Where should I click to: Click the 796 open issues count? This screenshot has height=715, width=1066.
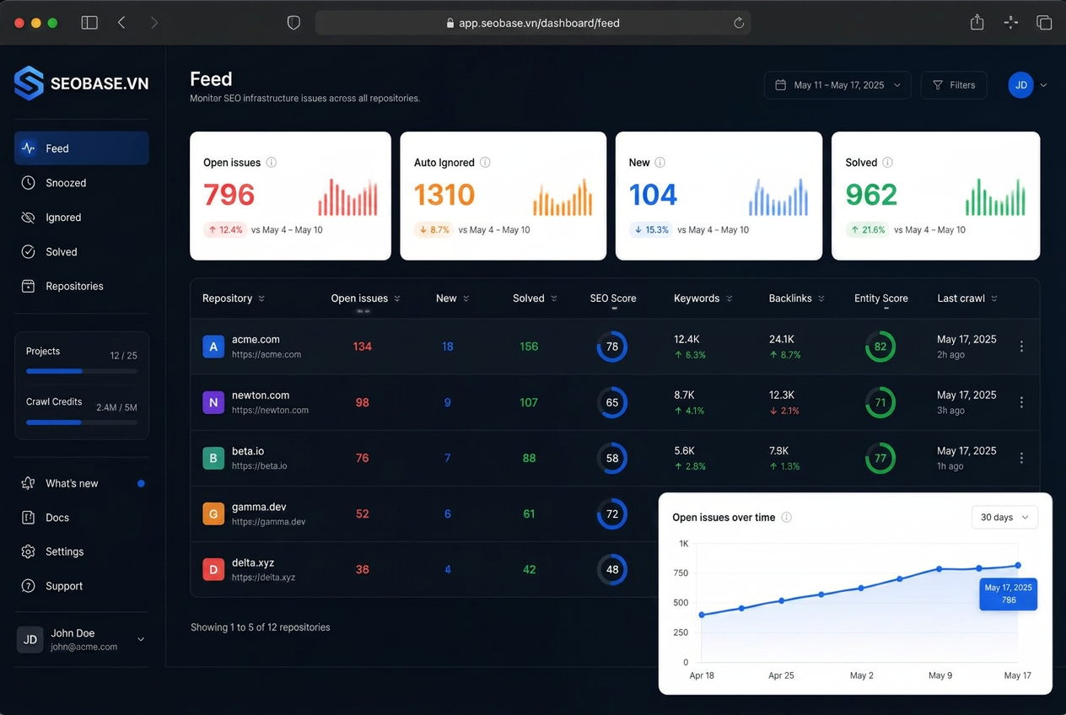point(229,195)
